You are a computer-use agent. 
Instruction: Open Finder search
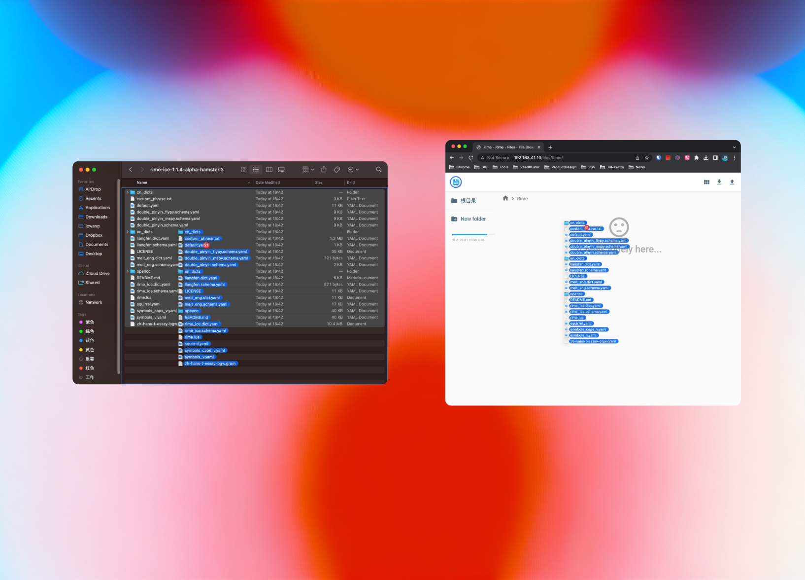pos(379,170)
